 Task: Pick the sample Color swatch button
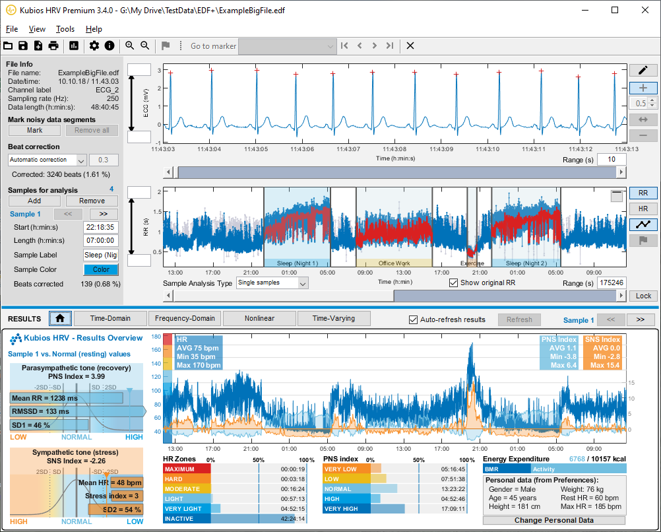[101, 269]
